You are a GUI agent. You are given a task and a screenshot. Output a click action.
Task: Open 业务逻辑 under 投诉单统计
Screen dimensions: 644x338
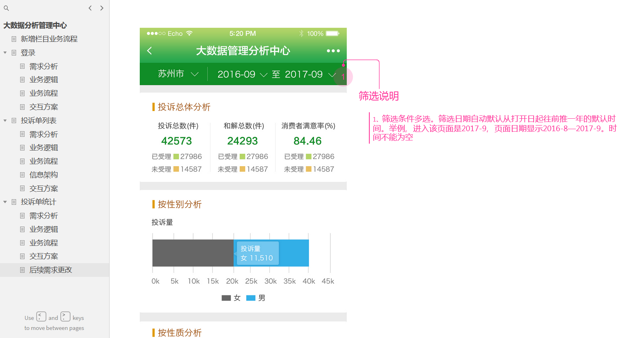coord(43,229)
